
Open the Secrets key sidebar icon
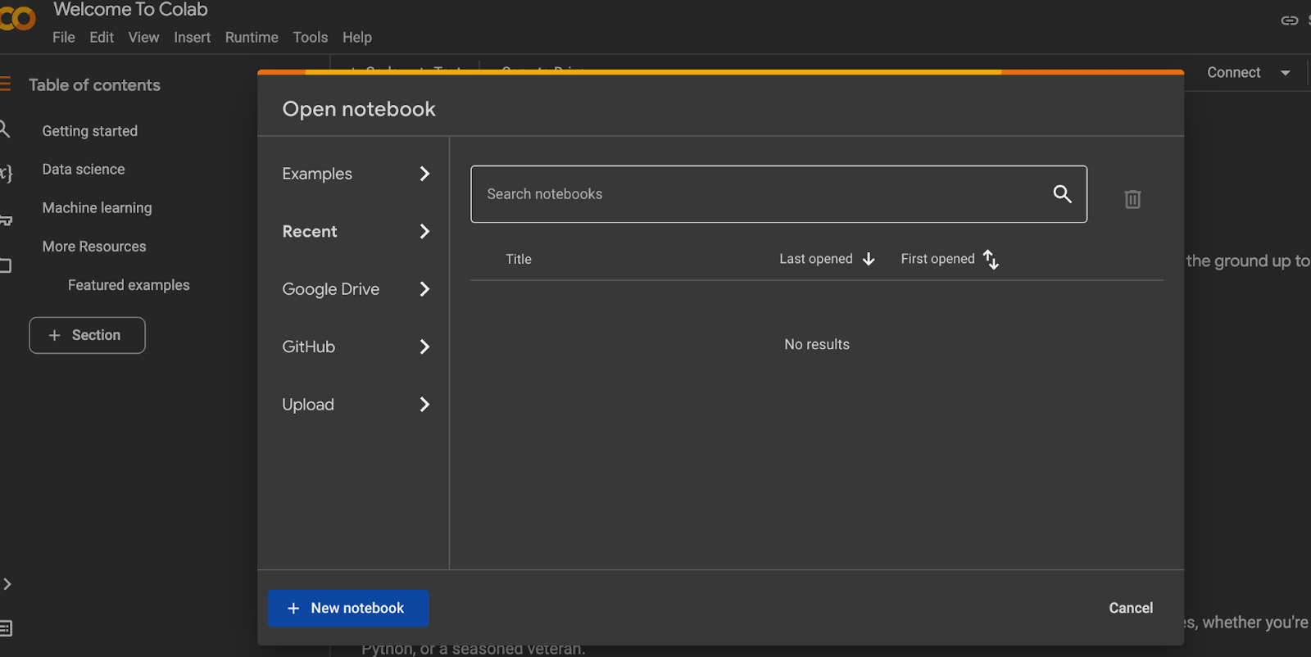coord(6,220)
